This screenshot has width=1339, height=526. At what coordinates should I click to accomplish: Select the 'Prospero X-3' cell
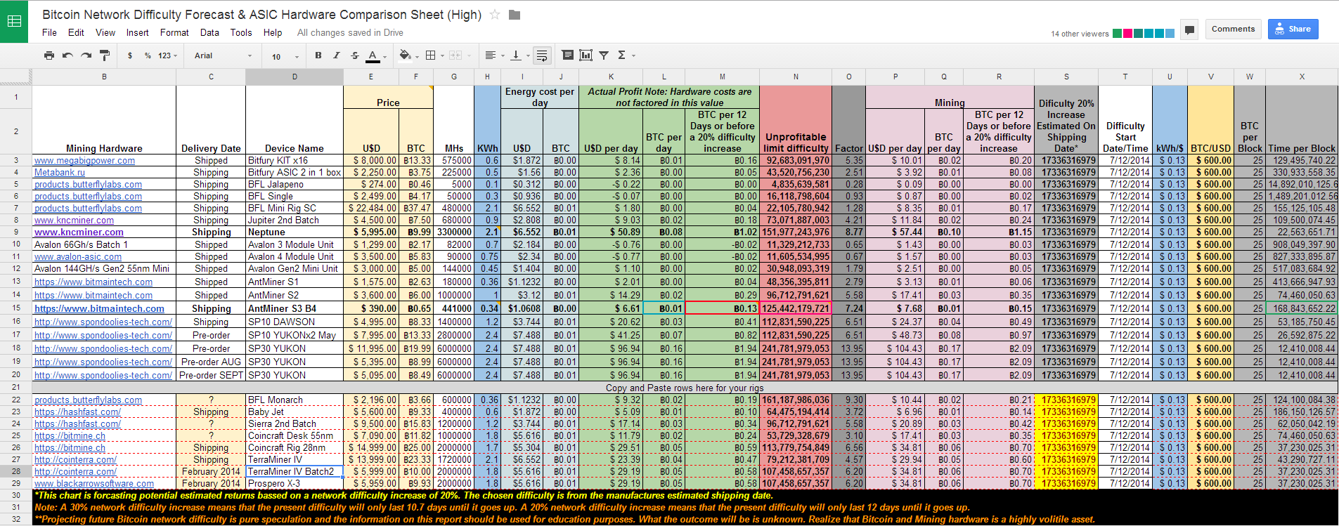click(295, 484)
